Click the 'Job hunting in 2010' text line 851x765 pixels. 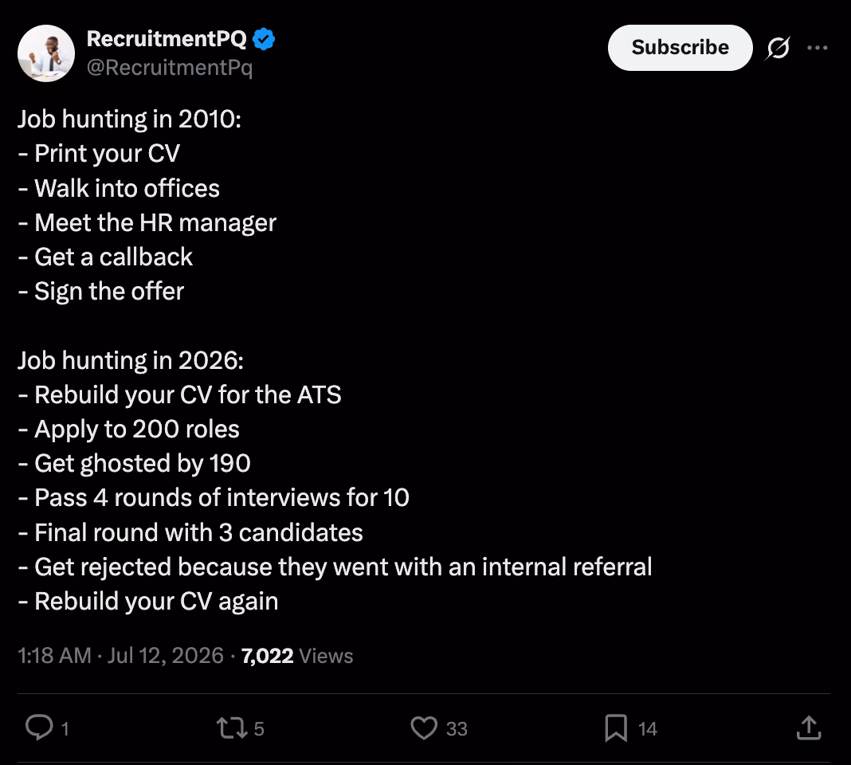tap(129, 119)
